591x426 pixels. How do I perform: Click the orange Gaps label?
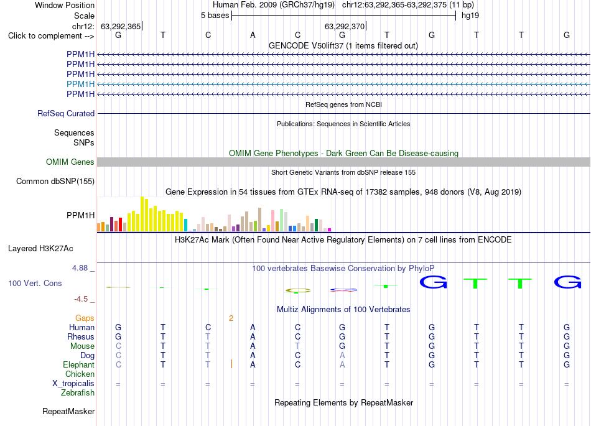click(x=85, y=318)
